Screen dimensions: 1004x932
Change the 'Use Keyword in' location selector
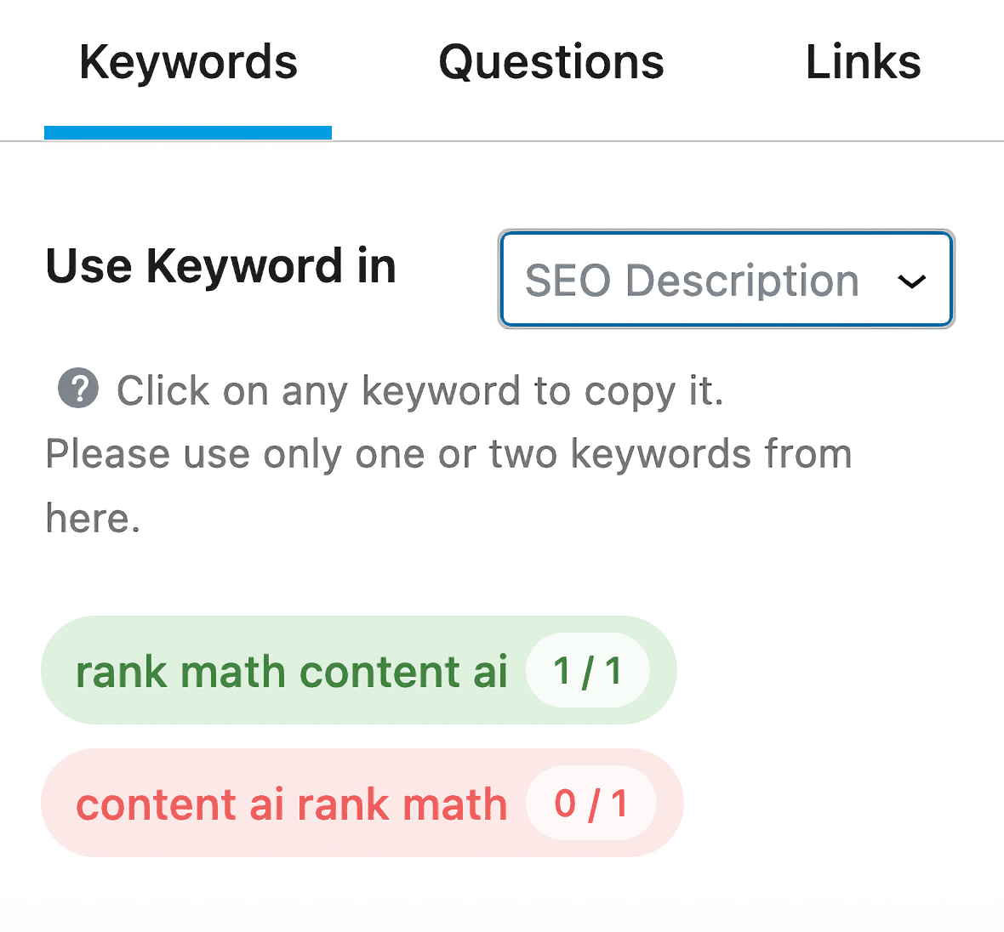click(725, 281)
